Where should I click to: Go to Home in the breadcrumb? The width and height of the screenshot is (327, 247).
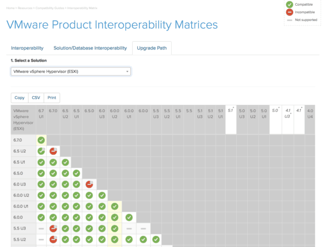pos(11,8)
